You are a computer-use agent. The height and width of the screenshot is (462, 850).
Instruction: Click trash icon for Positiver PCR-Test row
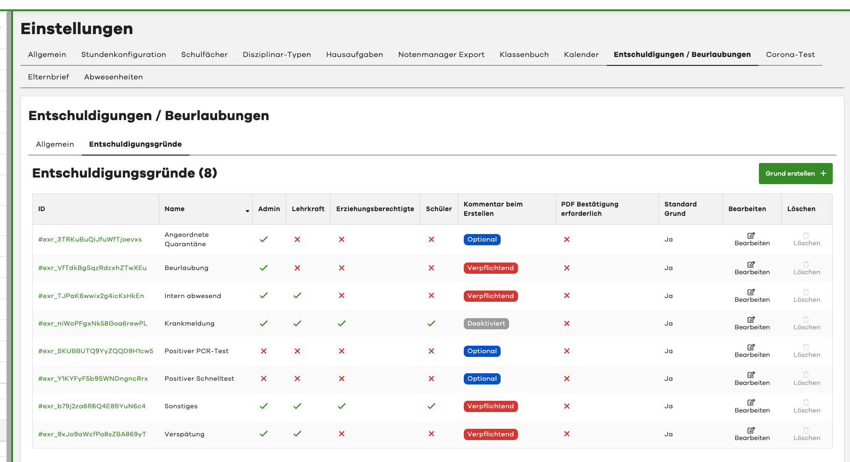pos(806,347)
